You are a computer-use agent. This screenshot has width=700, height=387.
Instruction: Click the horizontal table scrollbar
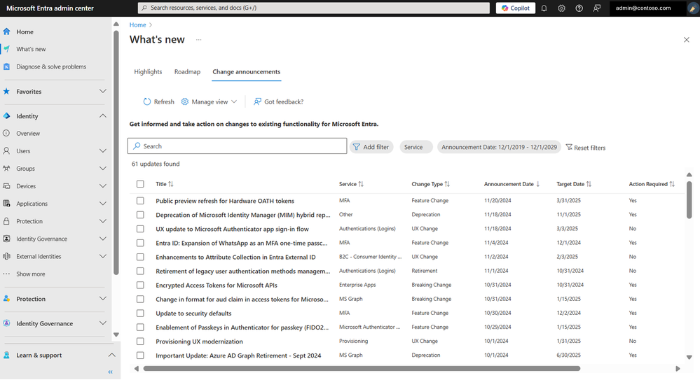(x=362, y=369)
